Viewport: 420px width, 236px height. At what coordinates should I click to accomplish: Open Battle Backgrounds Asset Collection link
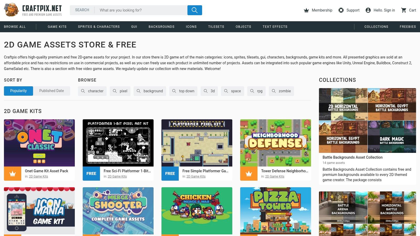(x=352, y=157)
